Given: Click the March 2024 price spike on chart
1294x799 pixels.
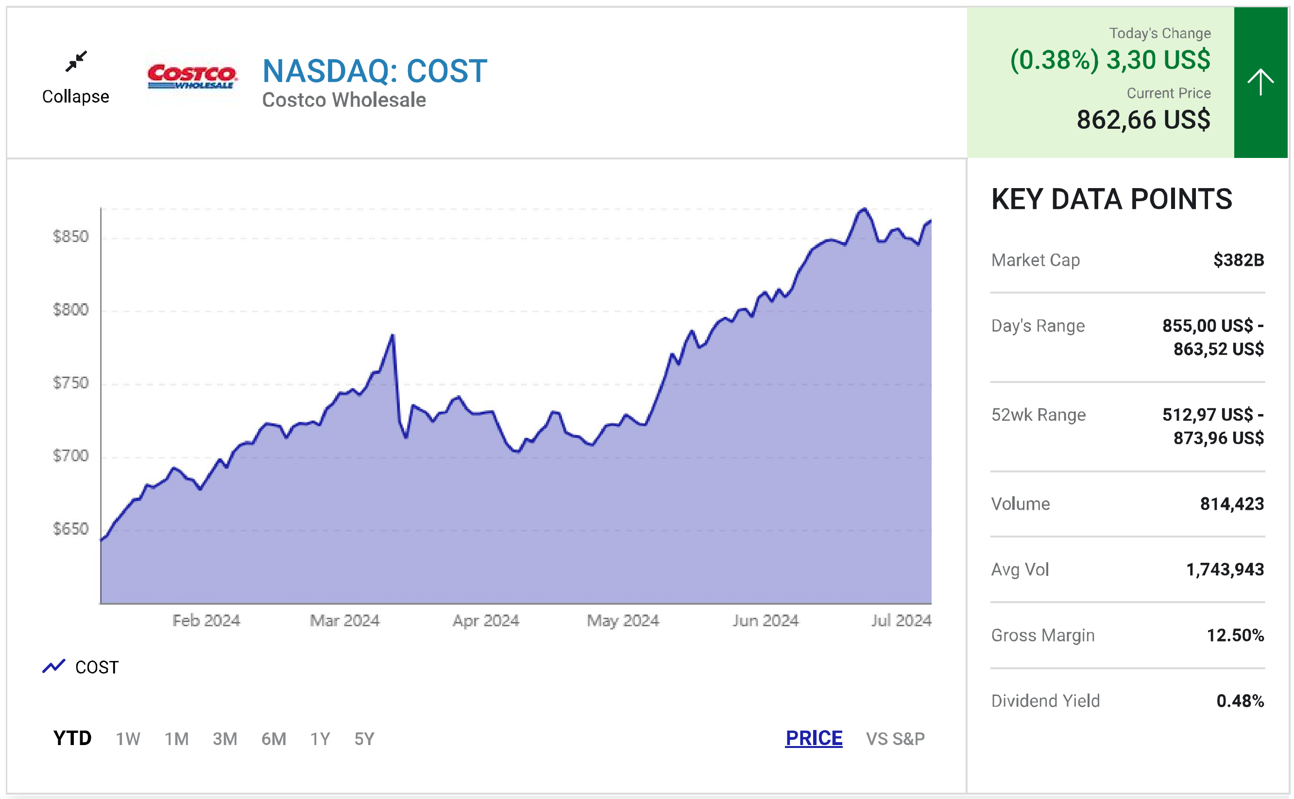Looking at the screenshot, I should coord(392,335).
